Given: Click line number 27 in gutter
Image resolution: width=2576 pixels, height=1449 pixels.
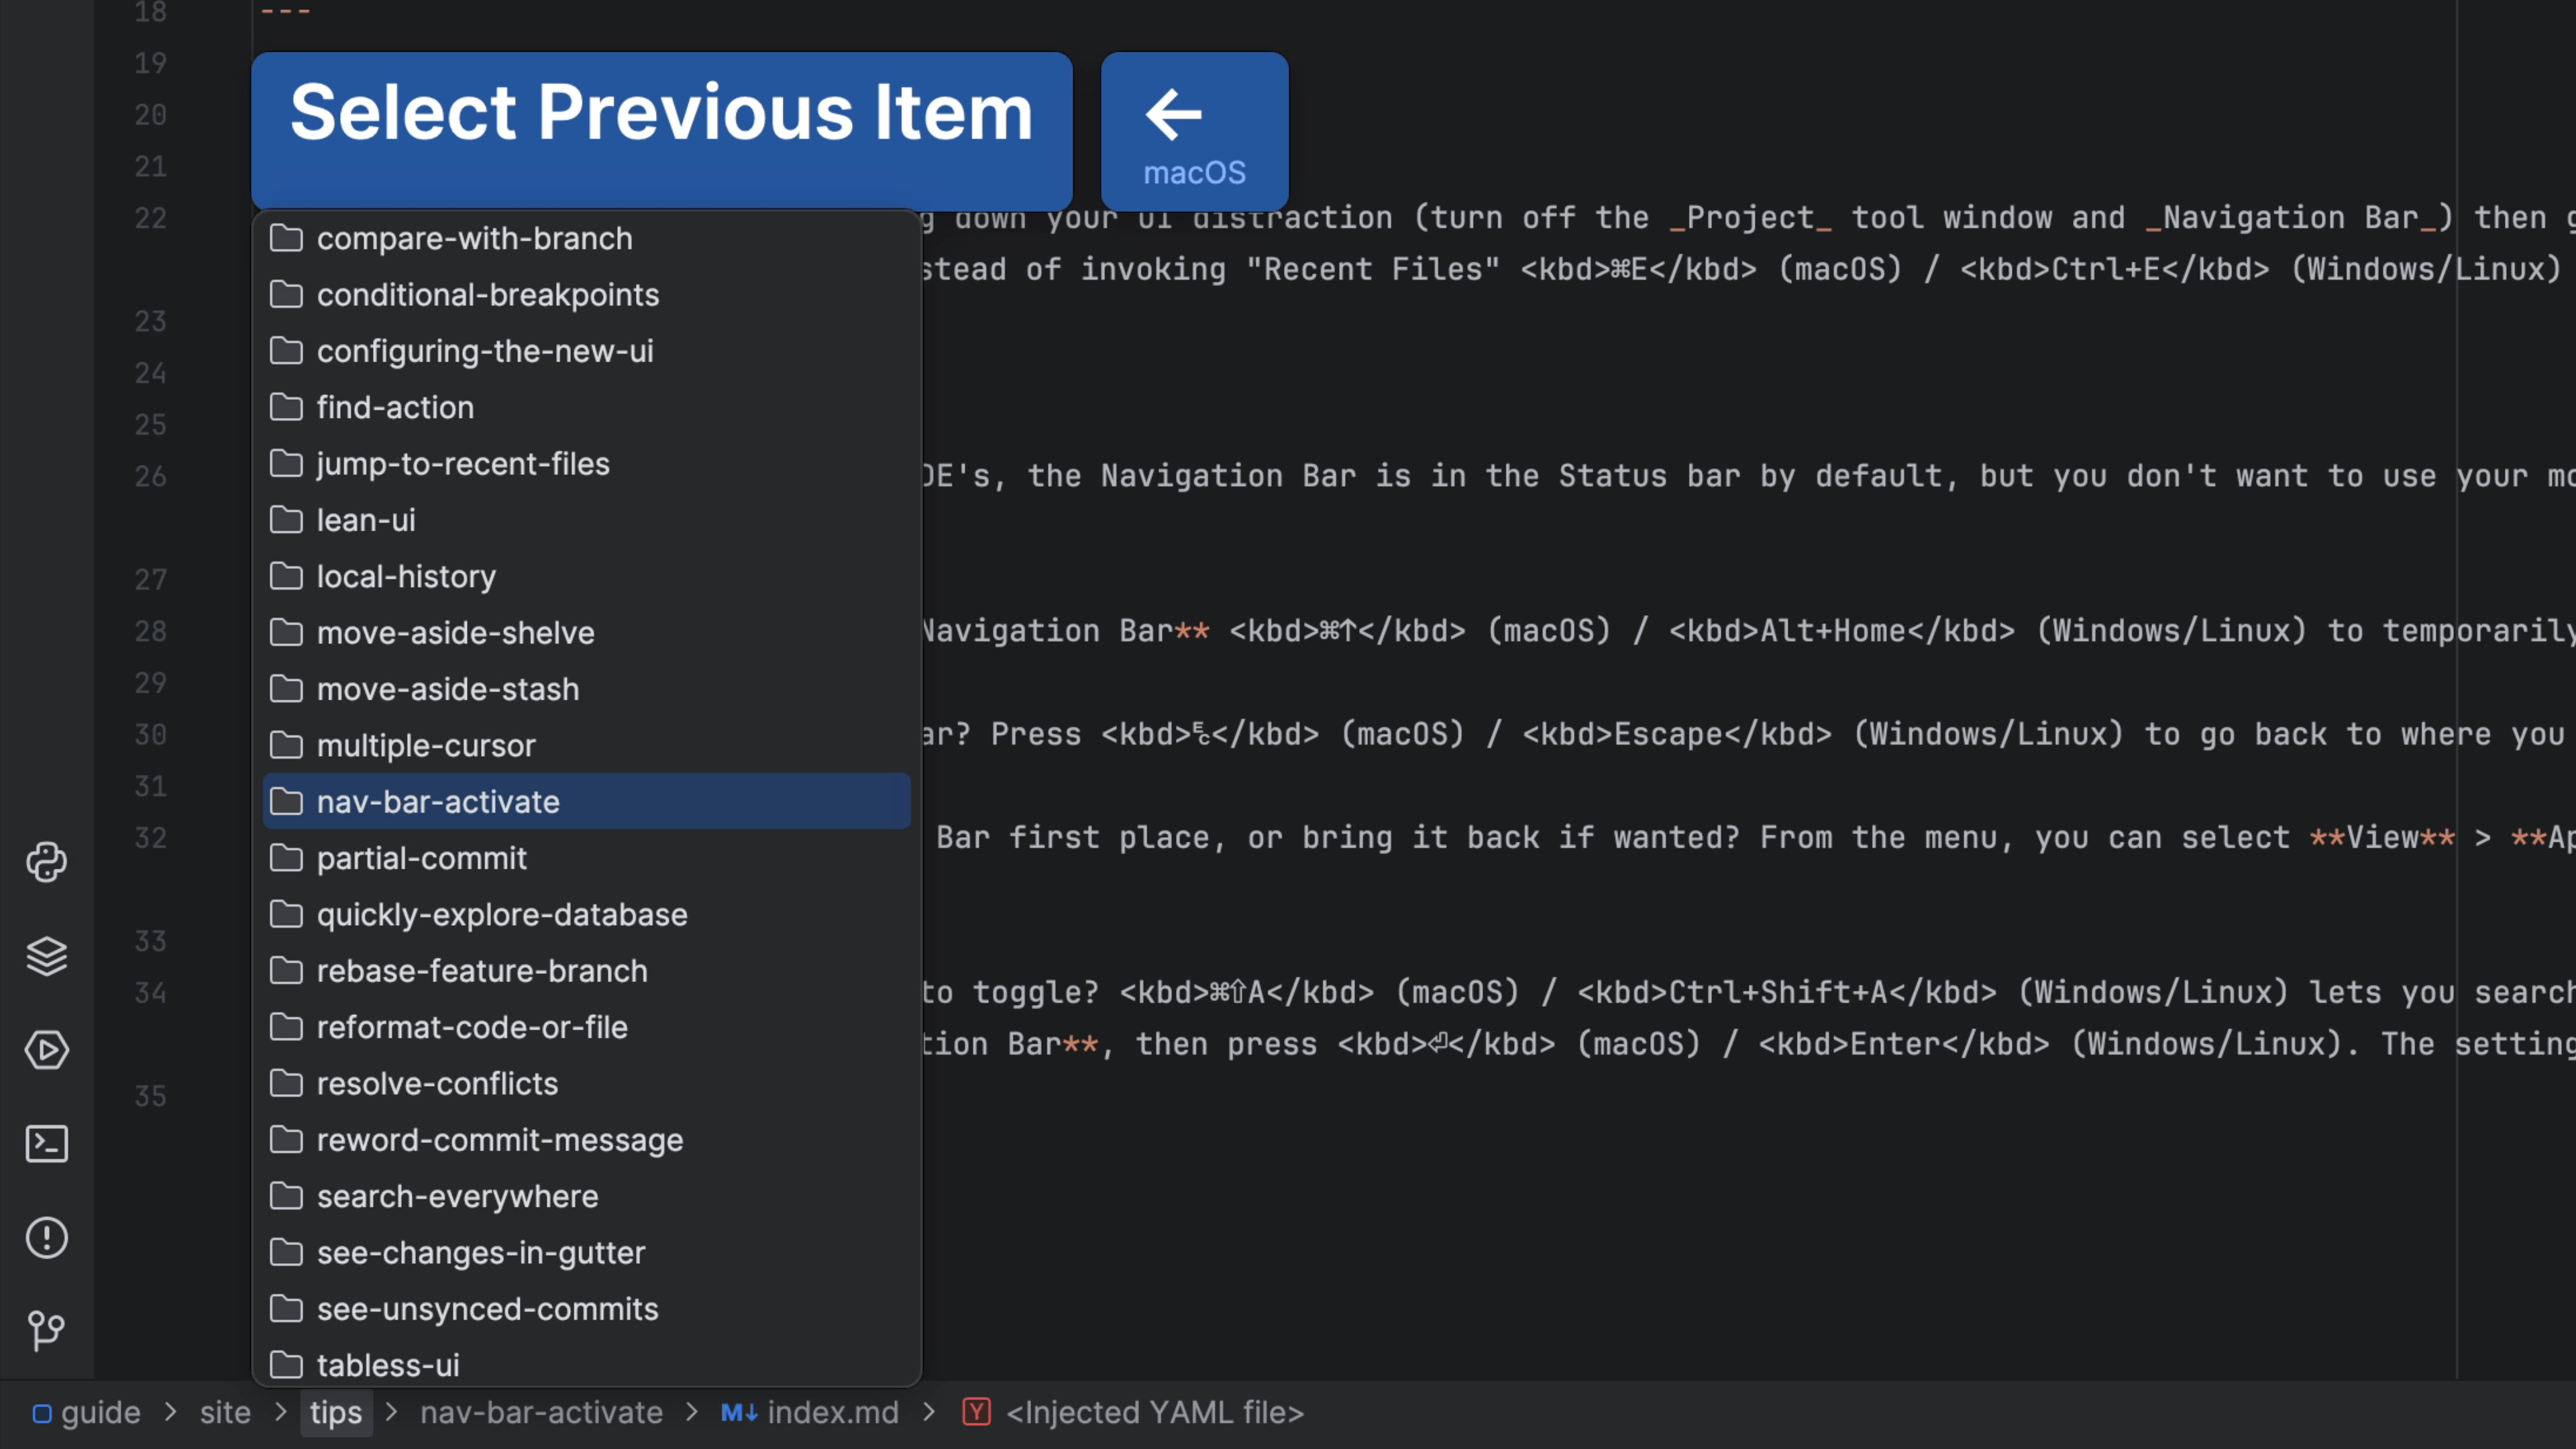Looking at the screenshot, I should (x=150, y=580).
